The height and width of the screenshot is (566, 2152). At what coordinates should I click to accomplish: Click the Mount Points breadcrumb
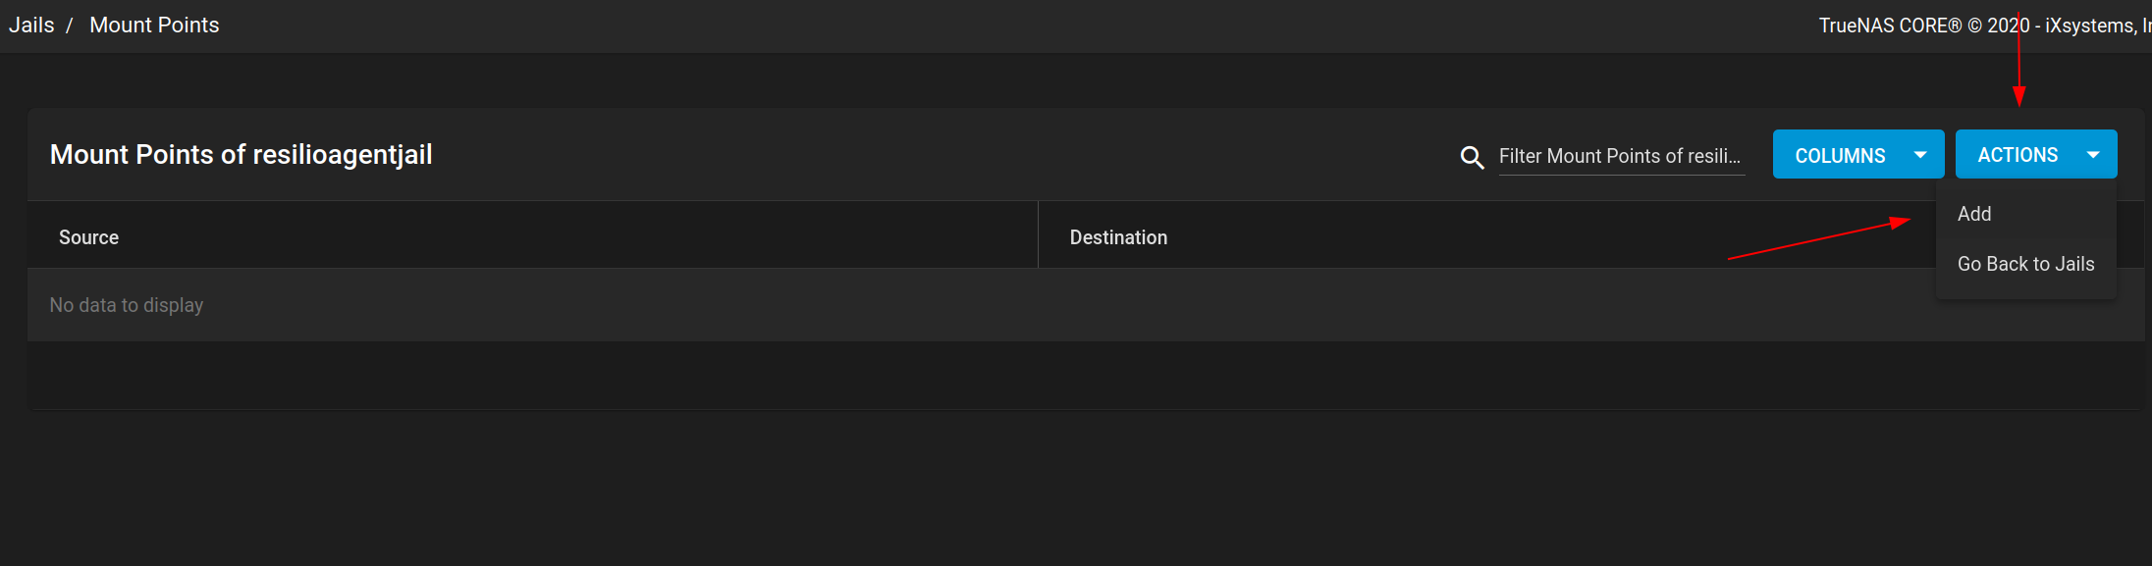click(154, 26)
